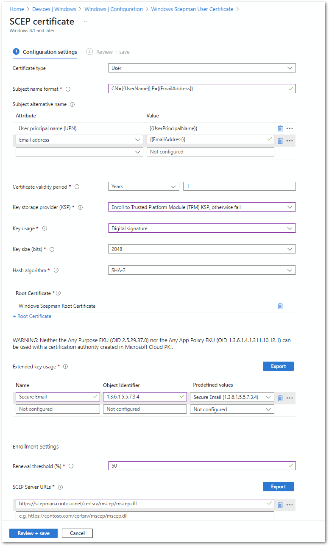Open more options for SCEP header ellipsis
This screenshot has width=329, height=546.
[86, 21]
